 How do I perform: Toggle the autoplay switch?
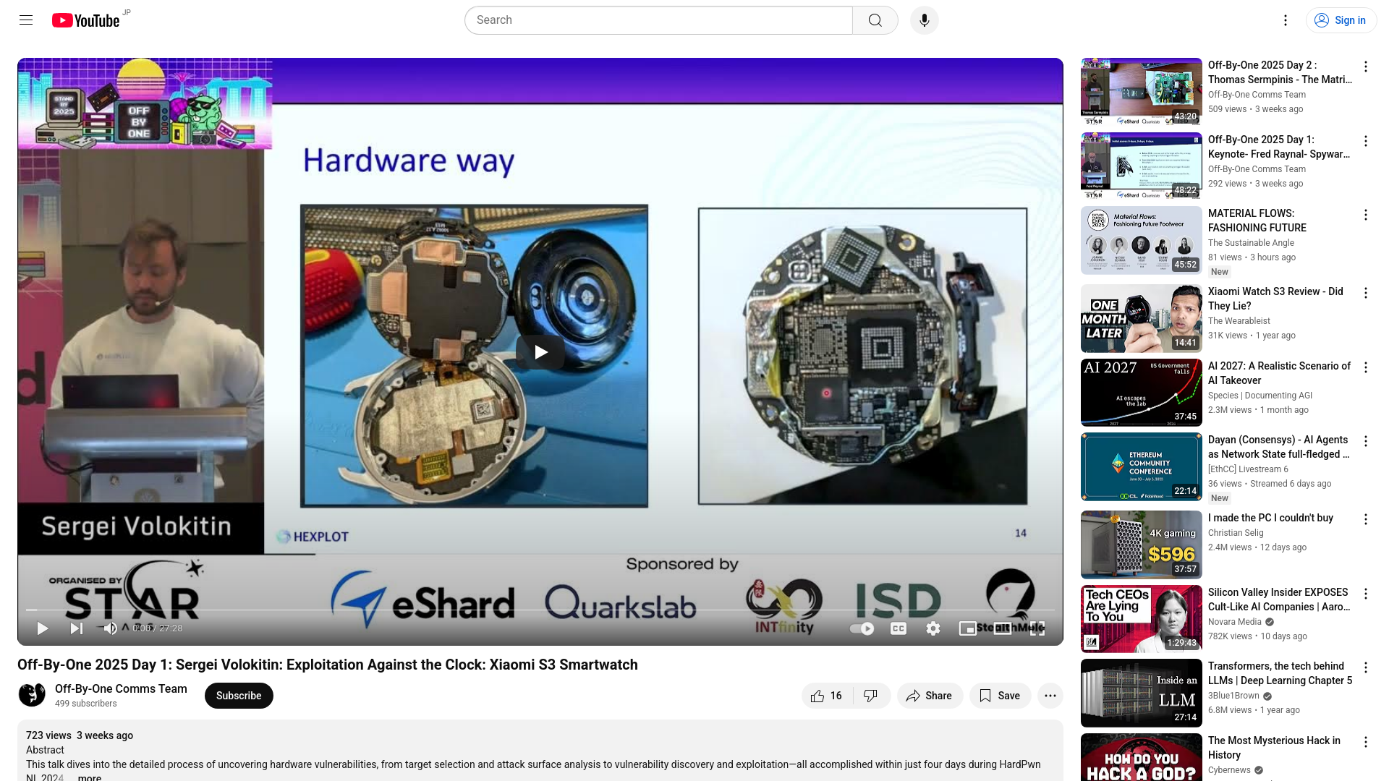[x=862, y=628]
